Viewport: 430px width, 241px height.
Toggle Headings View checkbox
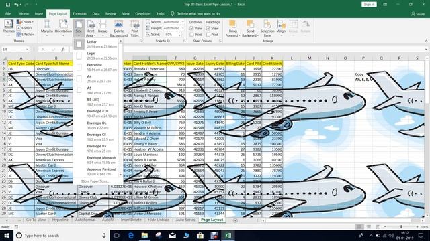(x=208, y=28)
